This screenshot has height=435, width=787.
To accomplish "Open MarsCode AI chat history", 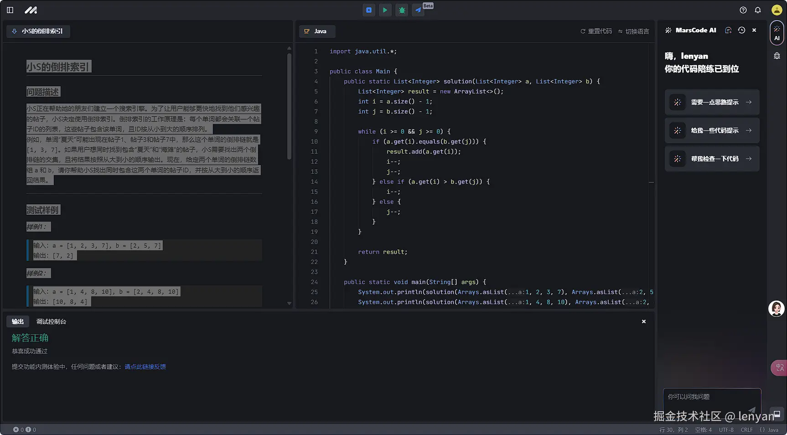I will tap(741, 30).
